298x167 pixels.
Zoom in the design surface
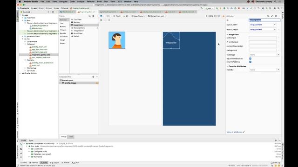pos(215,16)
